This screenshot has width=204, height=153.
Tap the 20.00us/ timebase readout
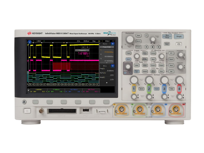(86, 41)
